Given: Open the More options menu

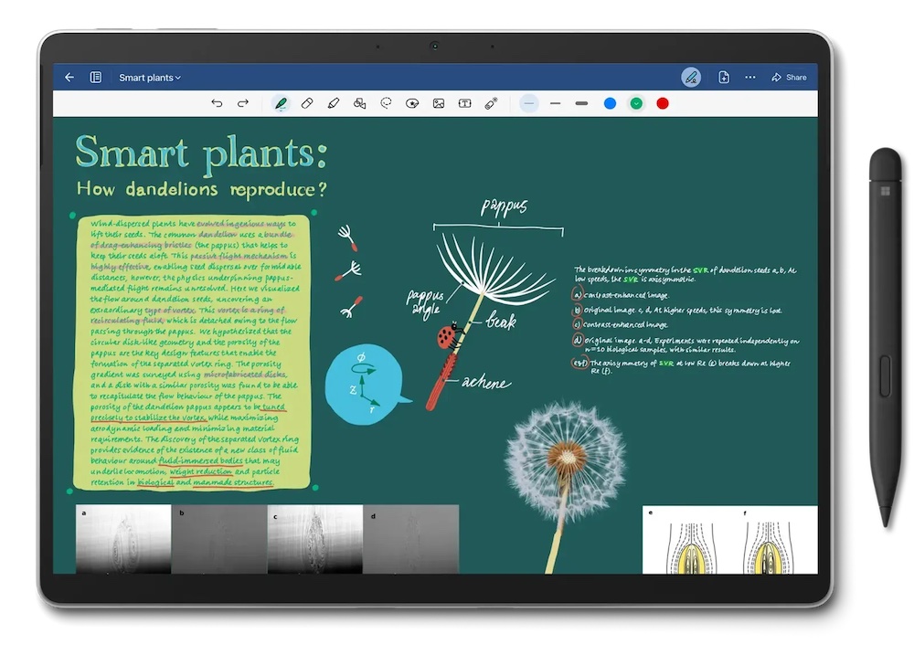Looking at the screenshot, I should pos(750,77).
